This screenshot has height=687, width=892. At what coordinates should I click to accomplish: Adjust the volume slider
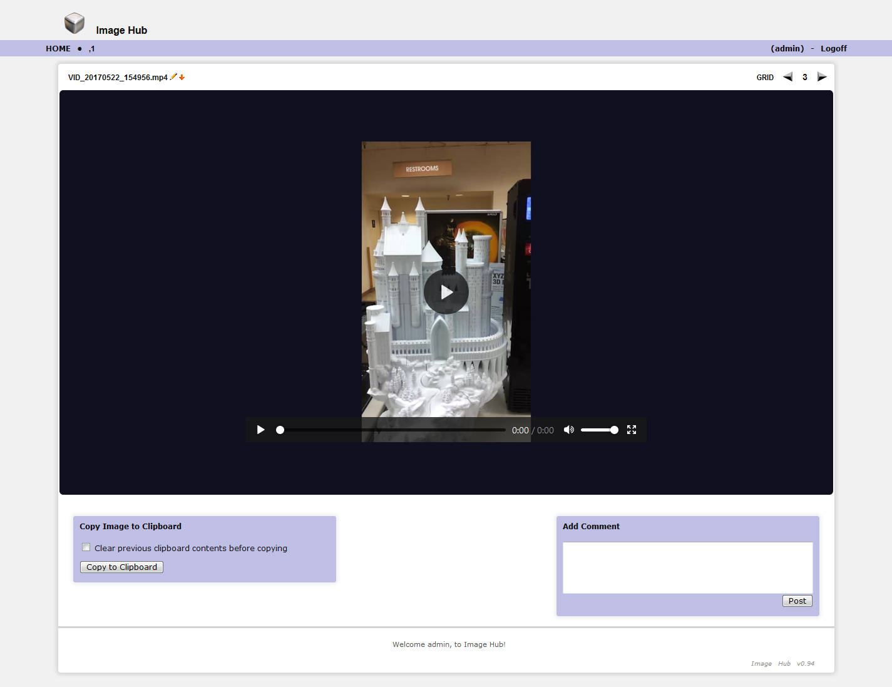(x=598, y=430)
